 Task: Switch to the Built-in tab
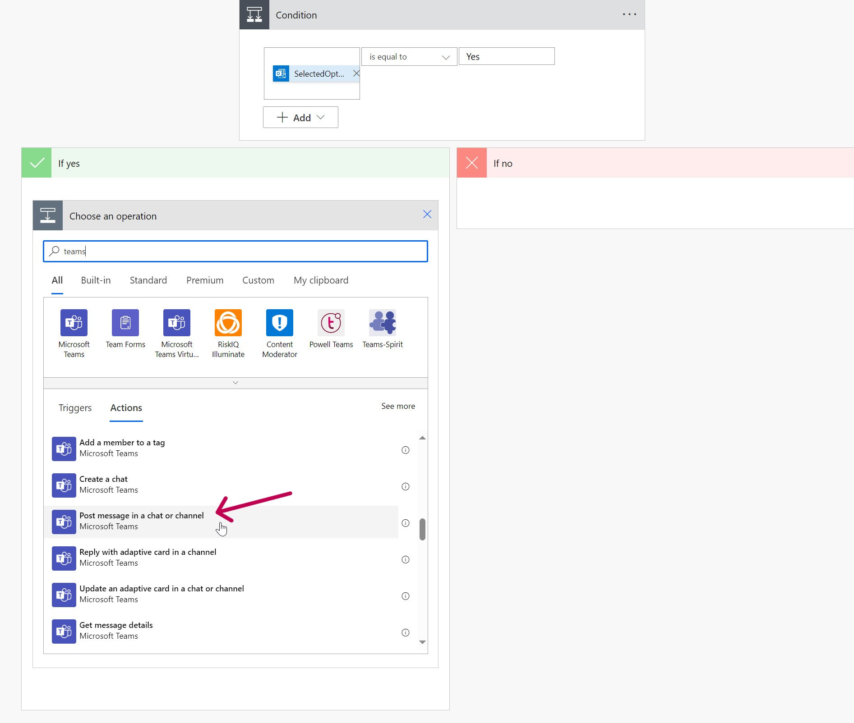pyautogui.click(x=96, y=280)
